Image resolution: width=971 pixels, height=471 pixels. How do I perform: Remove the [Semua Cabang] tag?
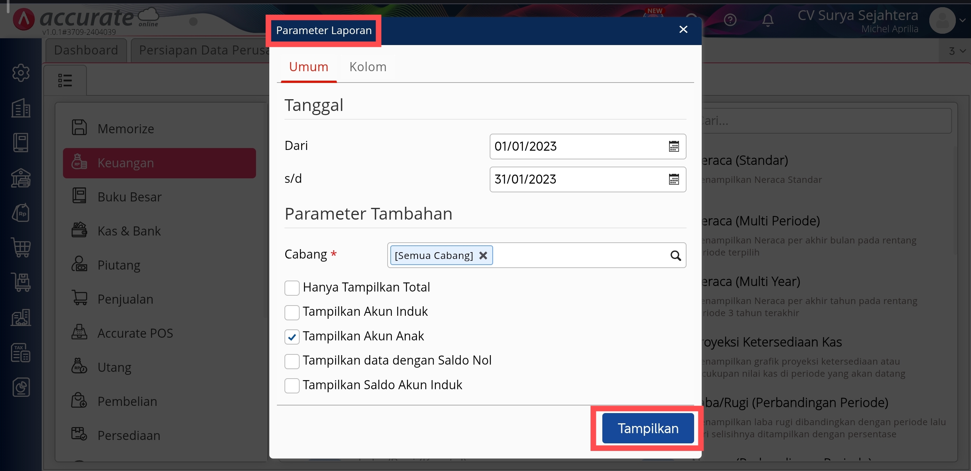point(483,256)
